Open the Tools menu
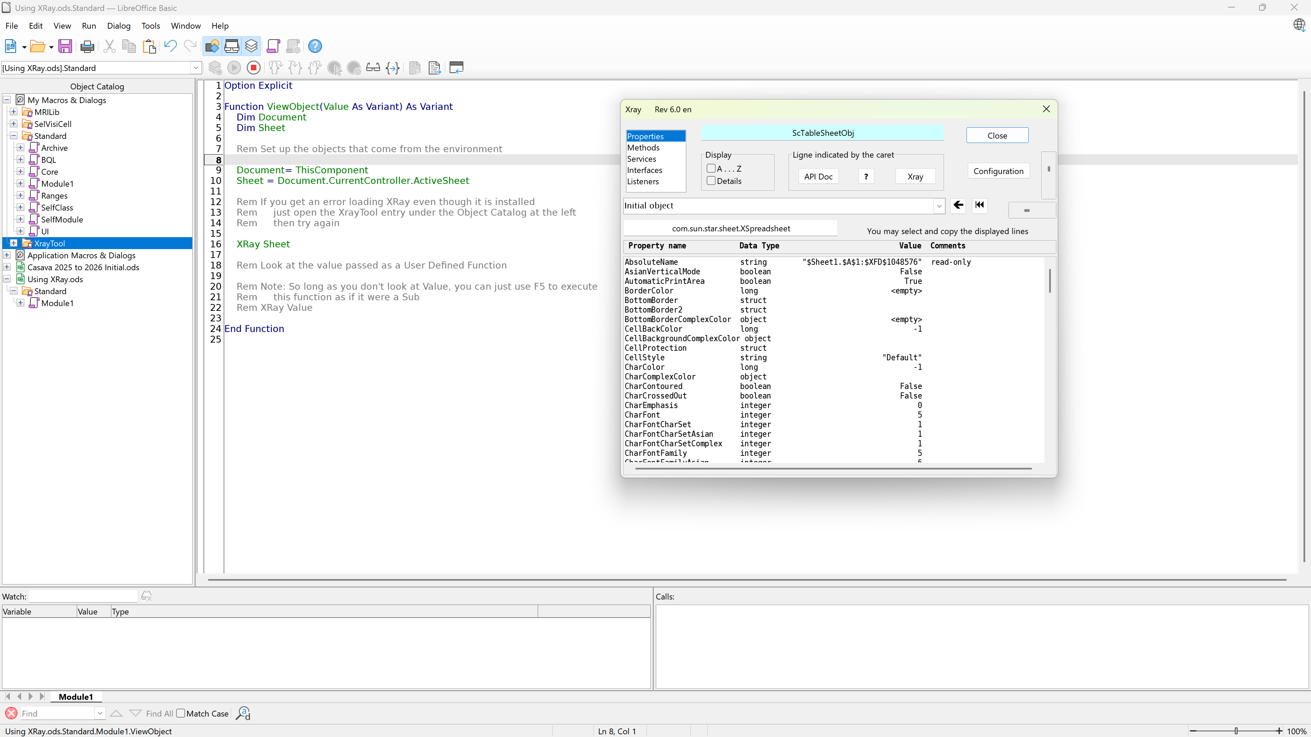Viewport: 1311px width, 737px height. (x=150, y=26)
